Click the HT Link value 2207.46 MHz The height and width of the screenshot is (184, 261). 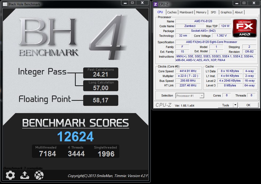tap(188, 85)
